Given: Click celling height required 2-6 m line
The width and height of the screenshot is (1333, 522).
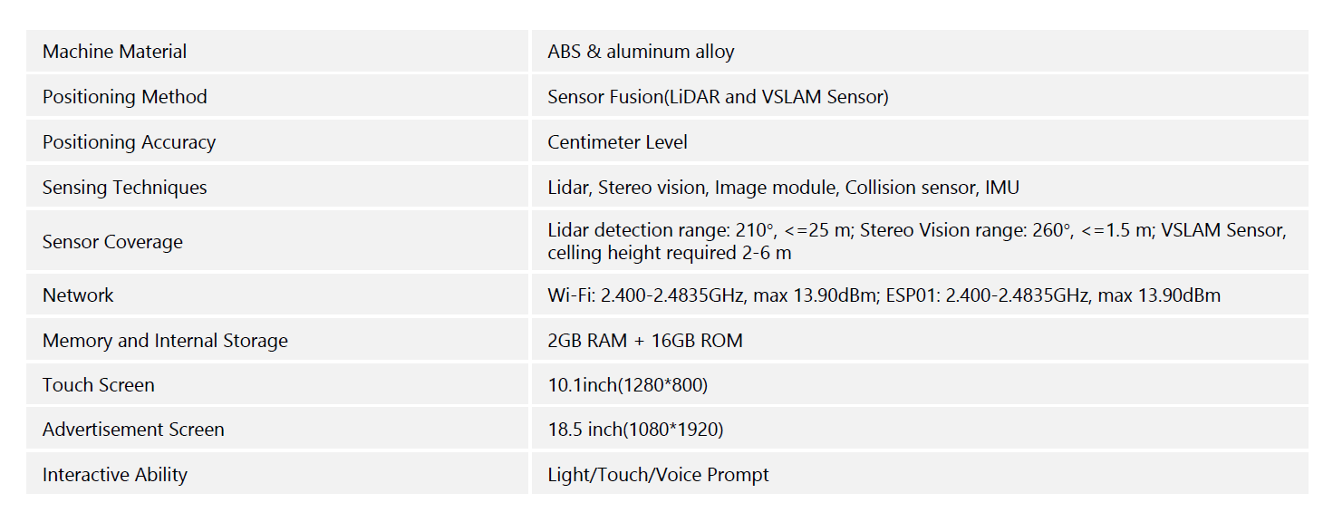Looking at the screenshot, I should (x=669, y=253).
